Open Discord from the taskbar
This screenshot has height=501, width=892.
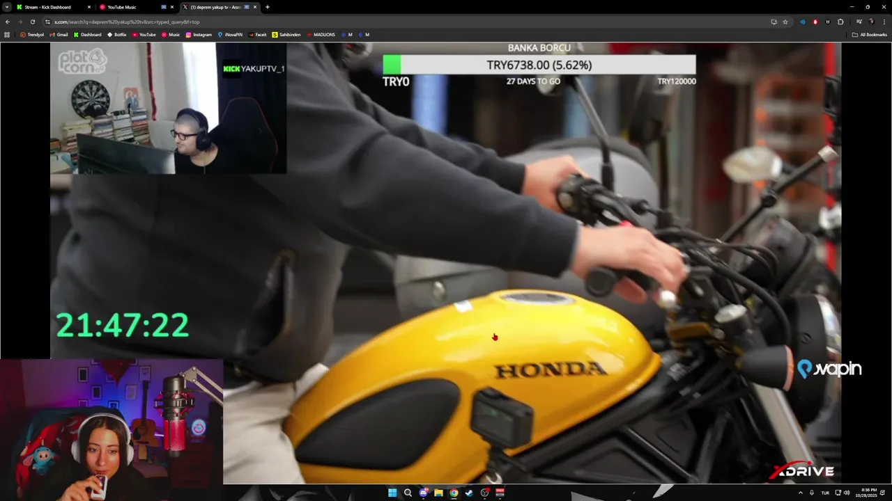pos(423,493)
